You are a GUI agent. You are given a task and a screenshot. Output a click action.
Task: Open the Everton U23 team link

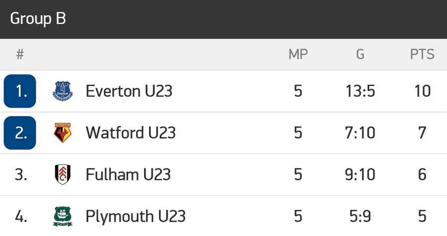pos(129,91)
